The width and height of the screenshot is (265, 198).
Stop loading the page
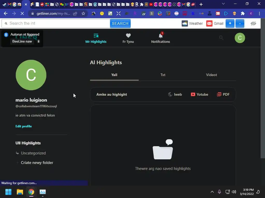[22, 13]
